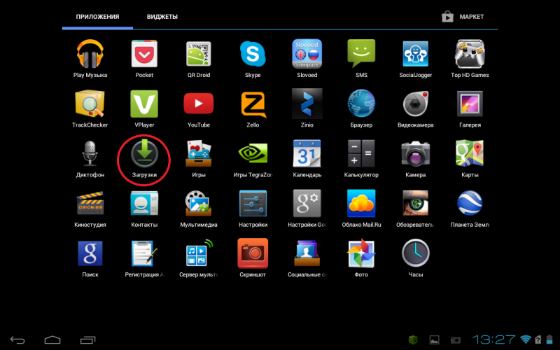Tap the Wi-Fi status icon

[526, 339]
